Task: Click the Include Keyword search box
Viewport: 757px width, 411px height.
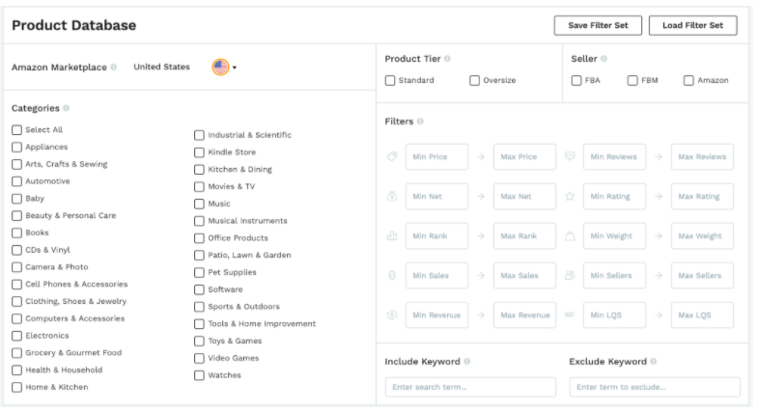Action: 471,387
